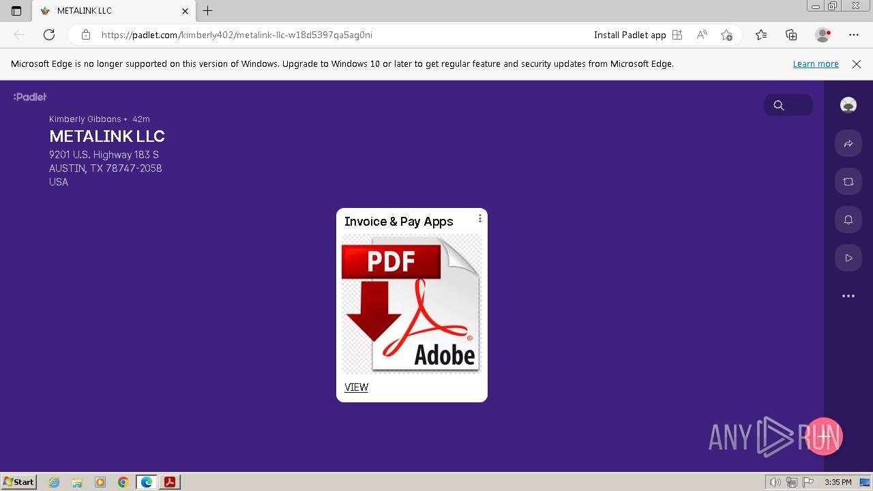Open File Explorer from taskbar
The height and width of the screenshot is (491, 873).
pos(77,482)
